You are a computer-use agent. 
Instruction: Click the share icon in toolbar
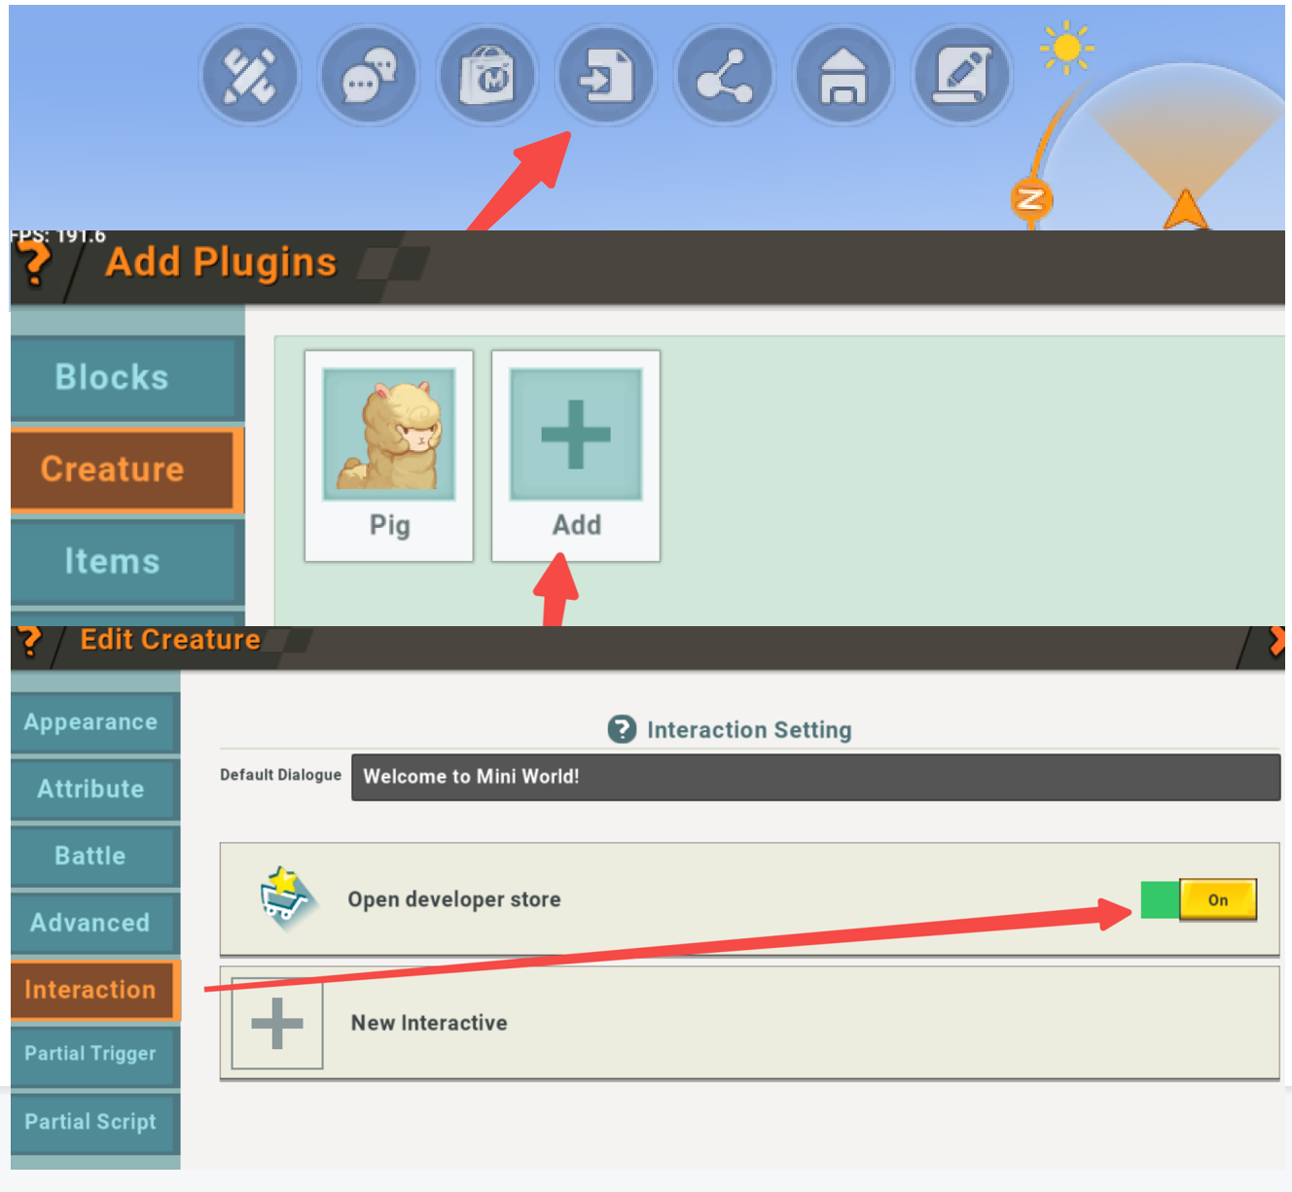[x=724, y=75]
